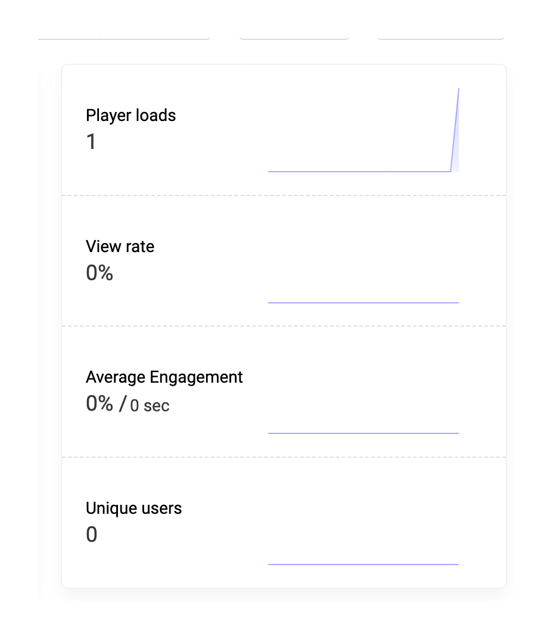Open the Average Engagement sparkline chart

pos(363,433)
